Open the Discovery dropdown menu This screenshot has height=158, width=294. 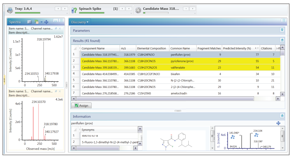pos(80,22)
